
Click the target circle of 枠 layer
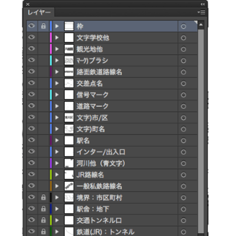(x=183, y=26)
